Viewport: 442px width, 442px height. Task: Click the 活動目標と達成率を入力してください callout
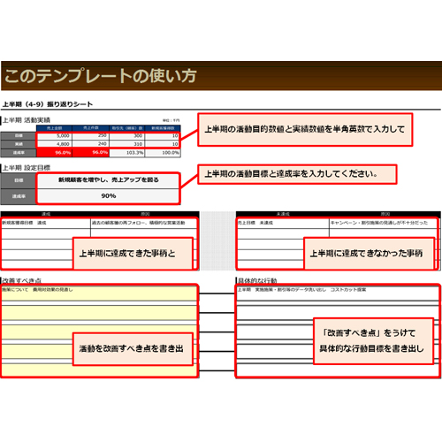point(297,174)
